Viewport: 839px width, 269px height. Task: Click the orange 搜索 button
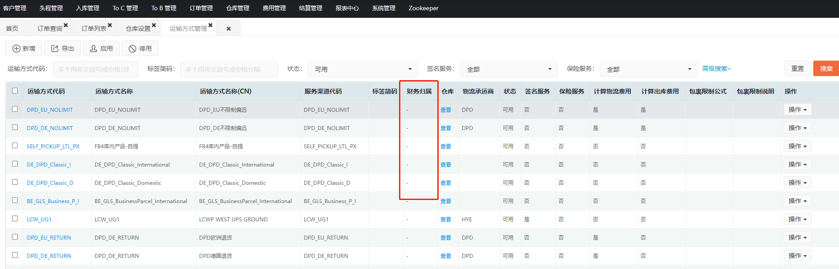tap(826, 69)
